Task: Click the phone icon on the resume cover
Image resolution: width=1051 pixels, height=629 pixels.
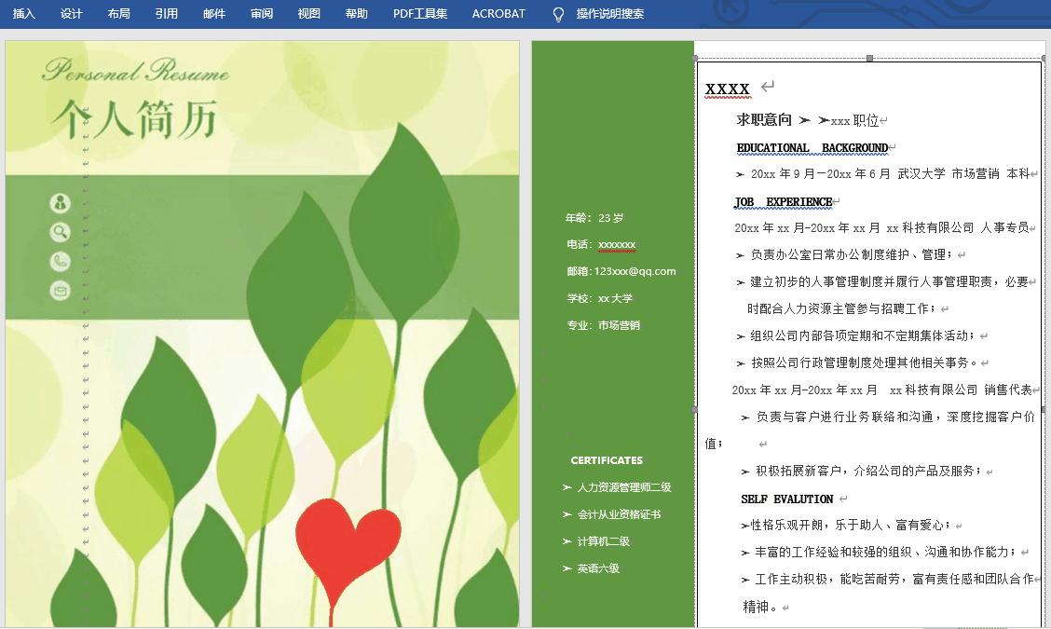Action: [x=61, y=259]
